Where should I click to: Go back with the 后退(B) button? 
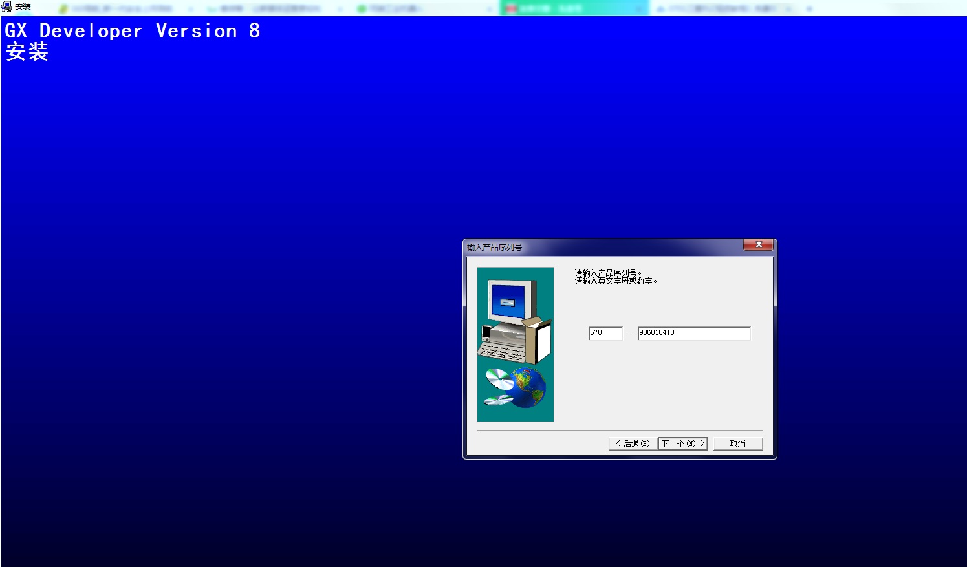[x=633, y=444]
